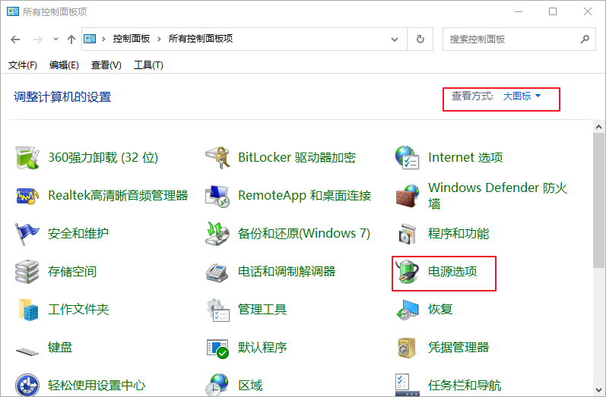Open Internet 选项 link
Viewport: 606px width, 397px height.
click(465, 157)
